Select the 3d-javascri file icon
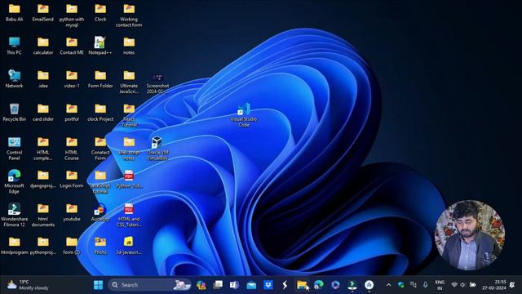This screenshot has width=522, height=294. coord(129,246)
